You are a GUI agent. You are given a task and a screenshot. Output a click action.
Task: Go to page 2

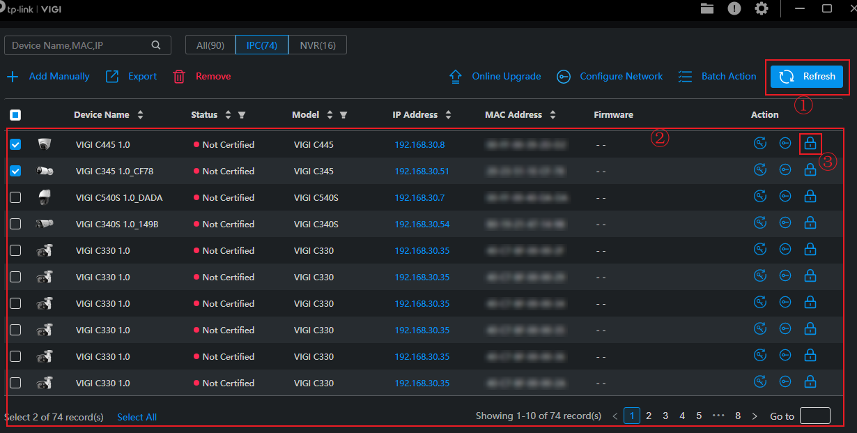tap(649, 416)
